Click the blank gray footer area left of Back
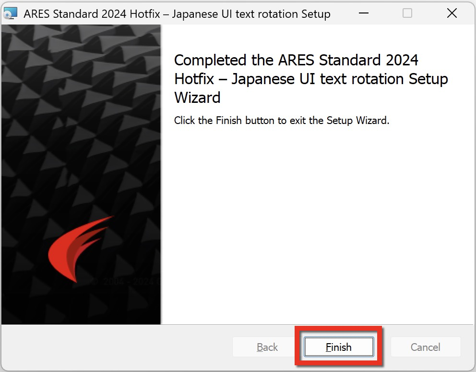The width and height of the screenshot is (476, 372). click(117, 347)
